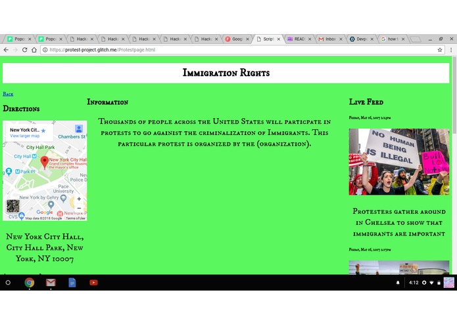Close the active Script tab
The height and width of the screenshot is (324, 457).
279,39
